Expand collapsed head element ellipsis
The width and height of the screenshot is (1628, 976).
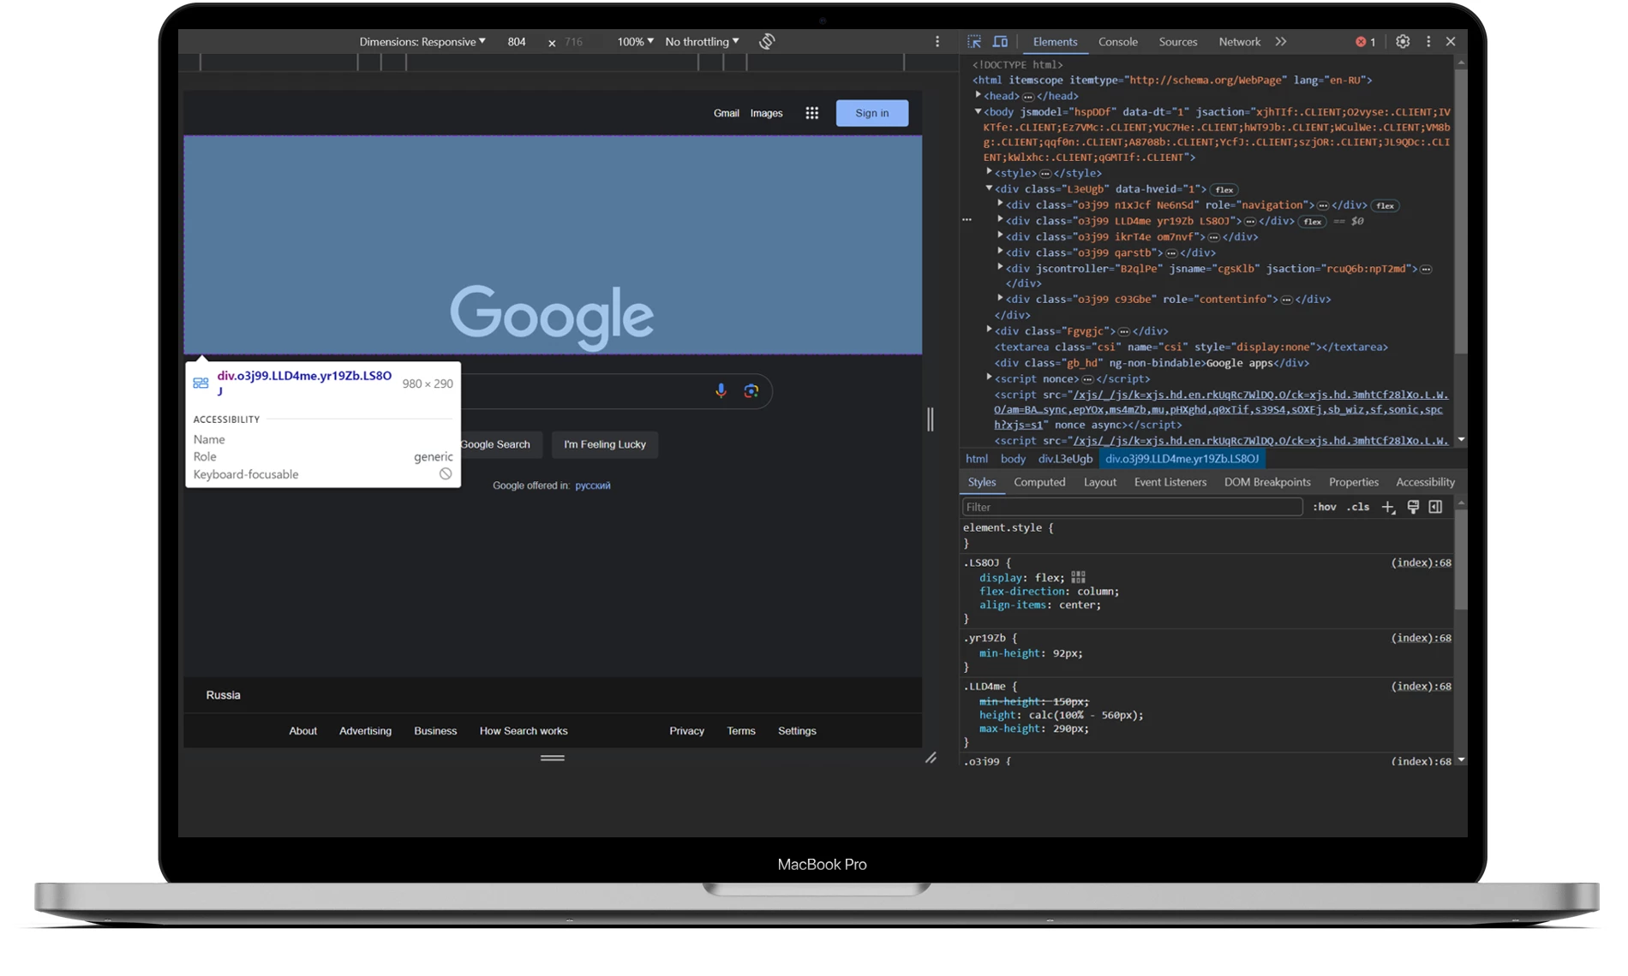click(x=1028, y=96)
